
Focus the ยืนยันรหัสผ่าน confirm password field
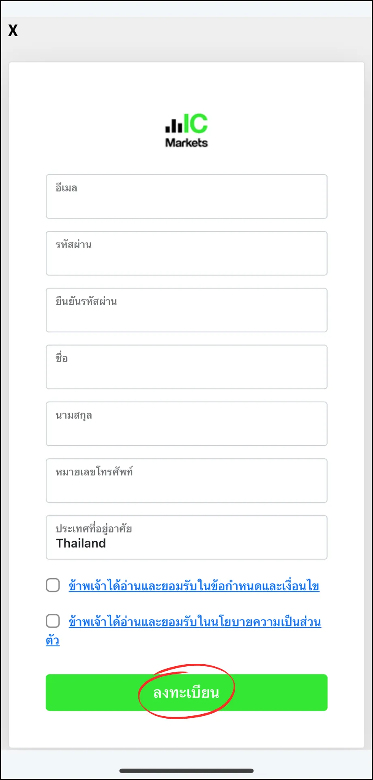(x=186, y=310)
